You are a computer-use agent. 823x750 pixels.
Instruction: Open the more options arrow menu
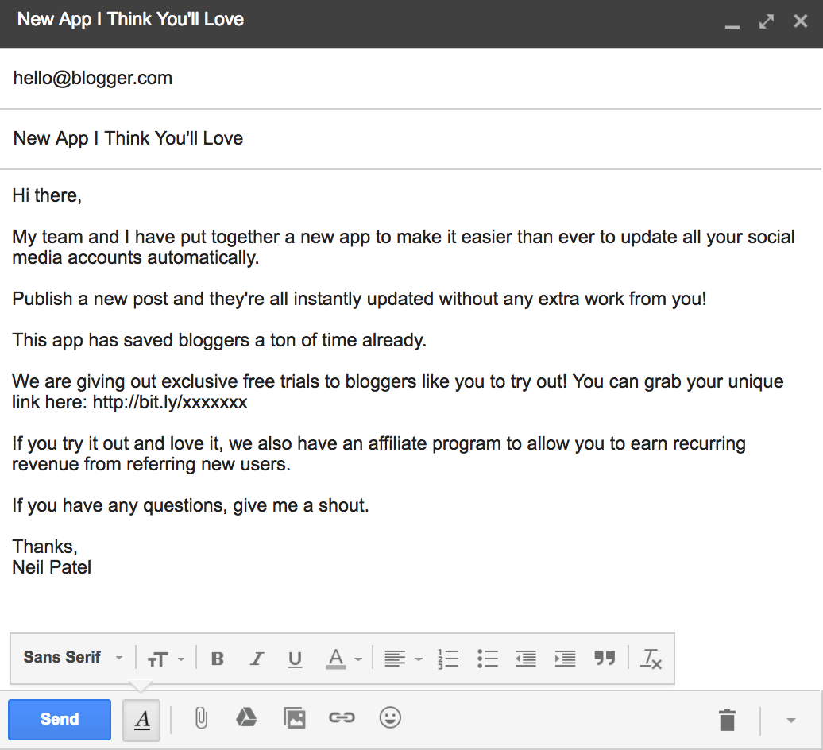[x=791, y=721]
